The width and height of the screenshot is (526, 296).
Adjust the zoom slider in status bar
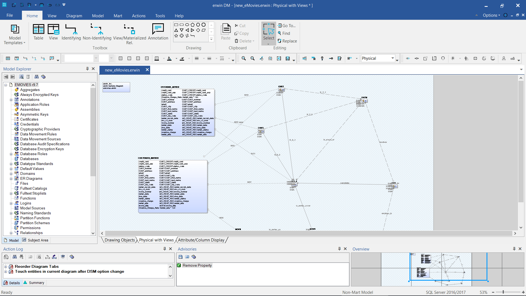coord(503,292)
